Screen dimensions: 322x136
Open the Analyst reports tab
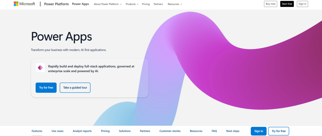click(82, 131)
